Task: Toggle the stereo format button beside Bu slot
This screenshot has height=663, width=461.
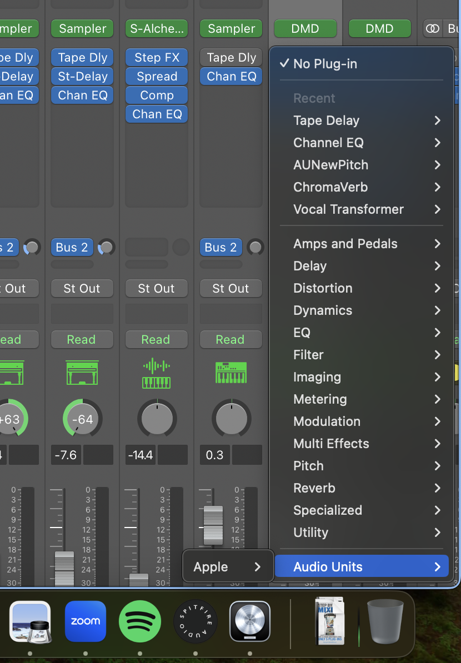Action: [x=433, y=29]
